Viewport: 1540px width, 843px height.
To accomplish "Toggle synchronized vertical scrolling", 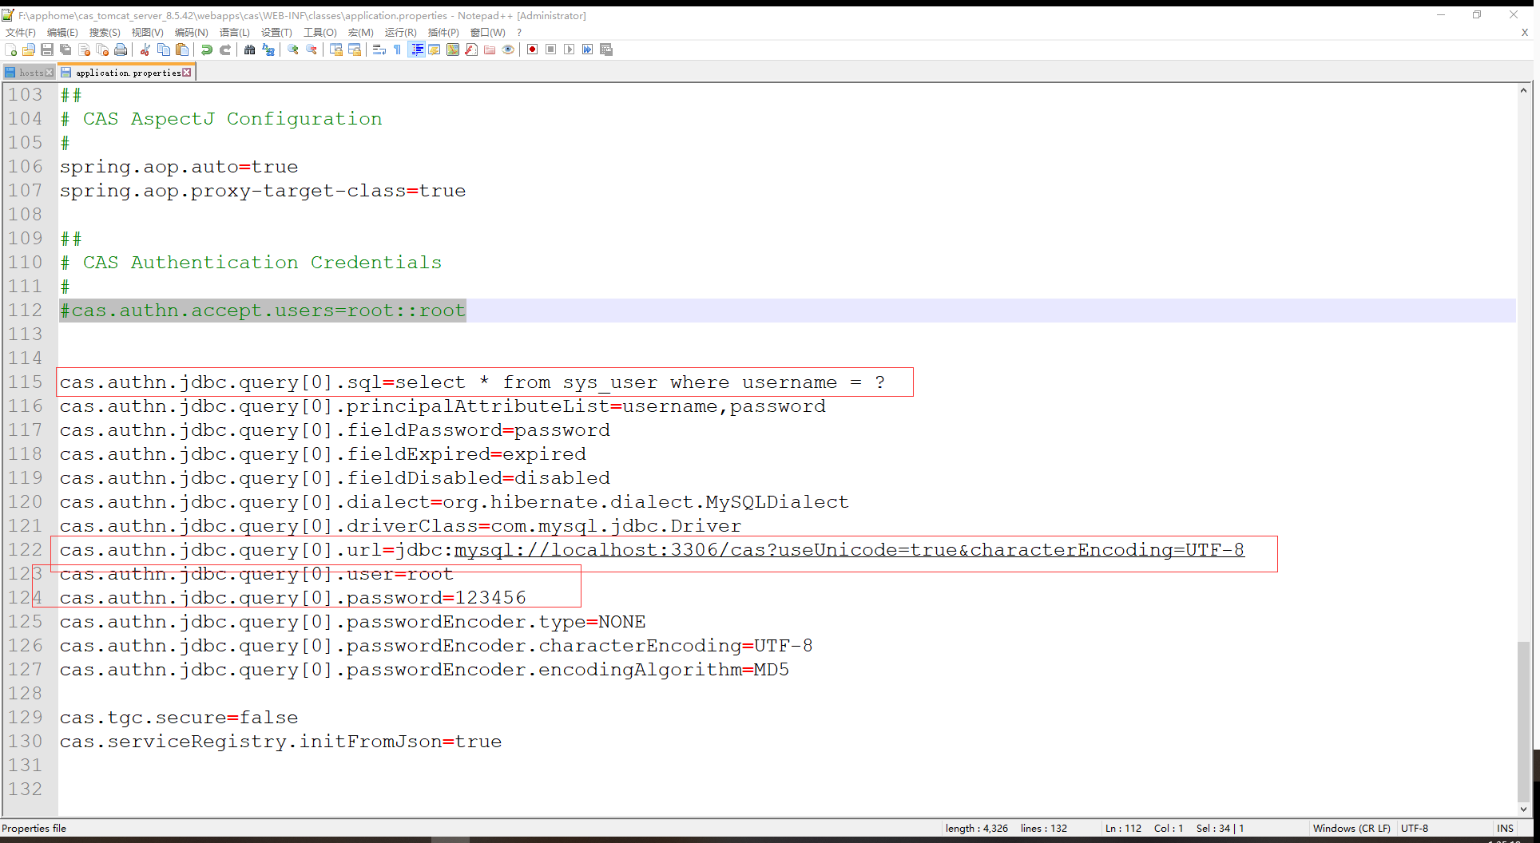I will click(336, 49).
